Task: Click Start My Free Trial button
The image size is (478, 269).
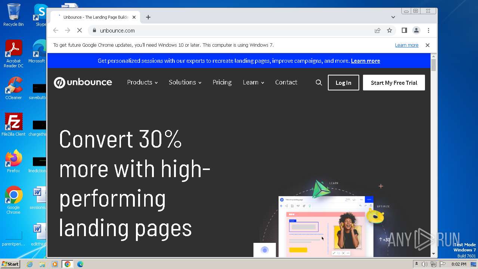Action: click(394, 83)
